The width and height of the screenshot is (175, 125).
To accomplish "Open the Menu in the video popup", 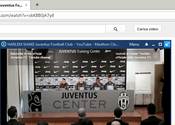I will 134,44.
